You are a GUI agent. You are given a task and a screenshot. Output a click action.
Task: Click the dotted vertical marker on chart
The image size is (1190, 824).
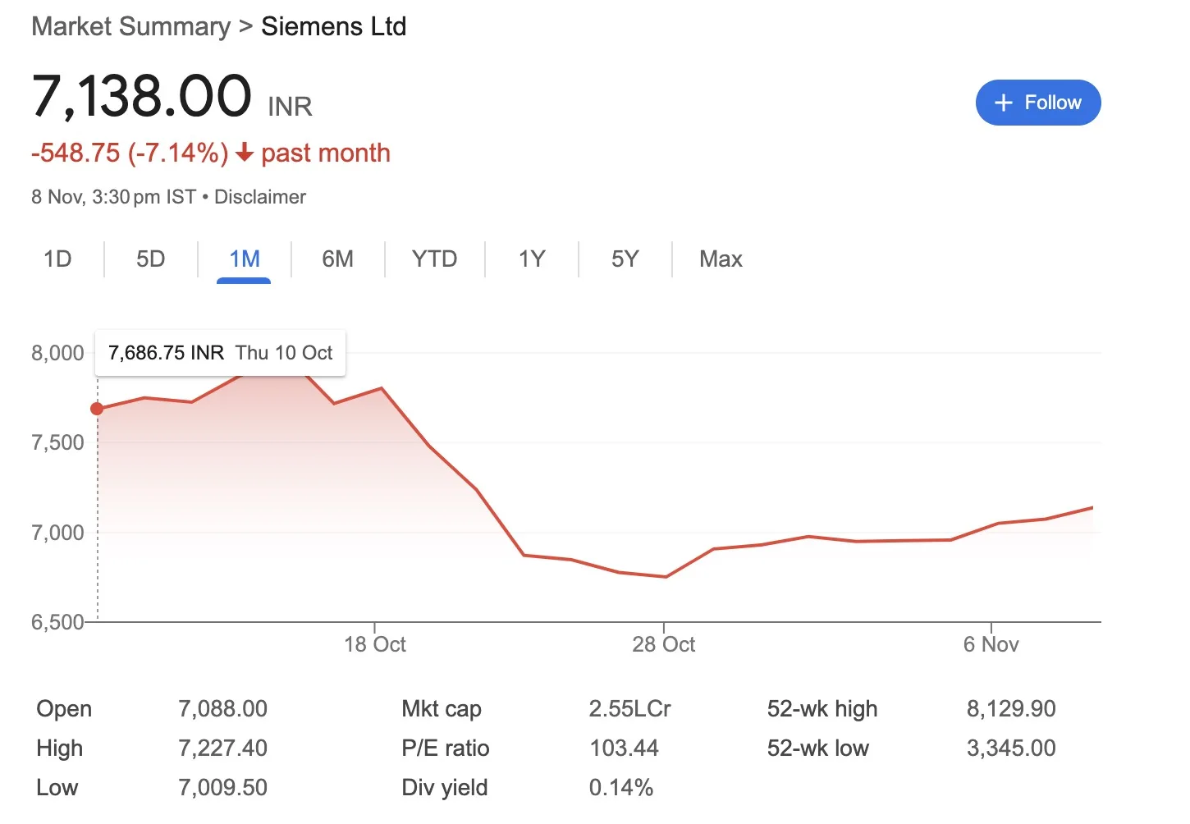98,509
